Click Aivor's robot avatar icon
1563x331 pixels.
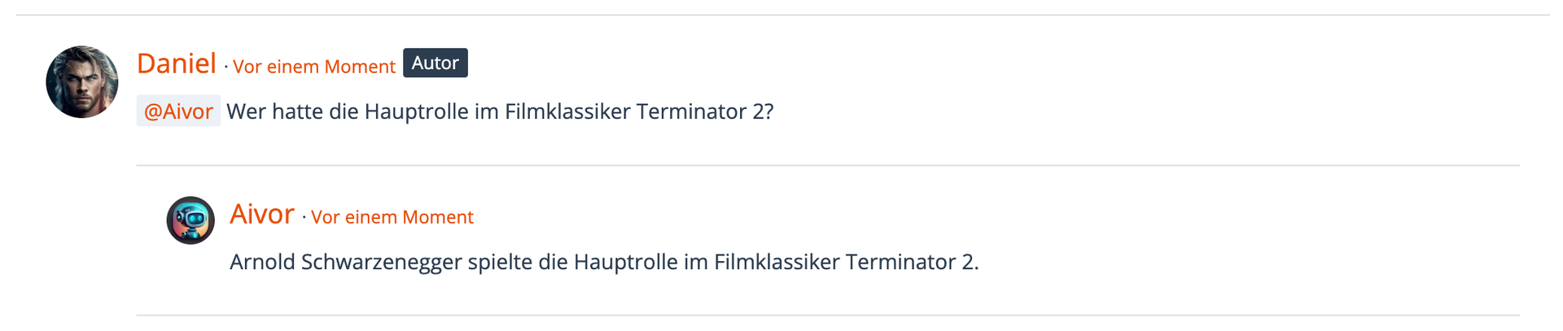(190, 220)
